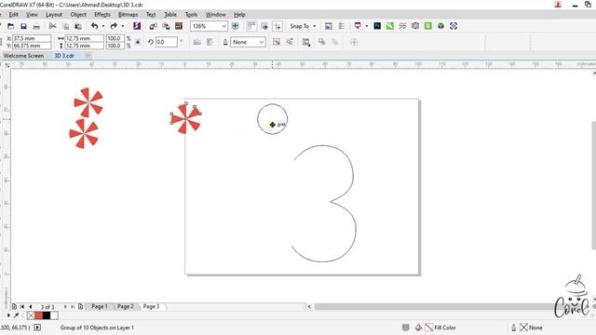Go to the first page button
The image size is (596, 335).
tap(22, 306)
